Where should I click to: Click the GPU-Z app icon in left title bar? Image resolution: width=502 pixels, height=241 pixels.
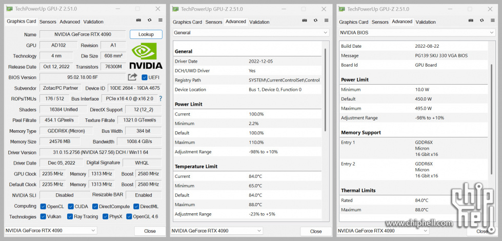pyautogui.click(x=10, y=9)
